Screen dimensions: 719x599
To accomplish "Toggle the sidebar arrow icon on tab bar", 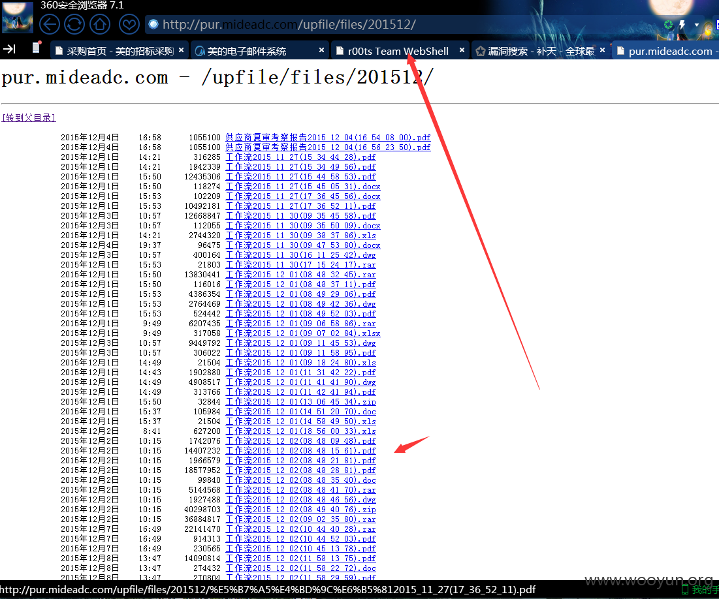I will coord(10,49).
